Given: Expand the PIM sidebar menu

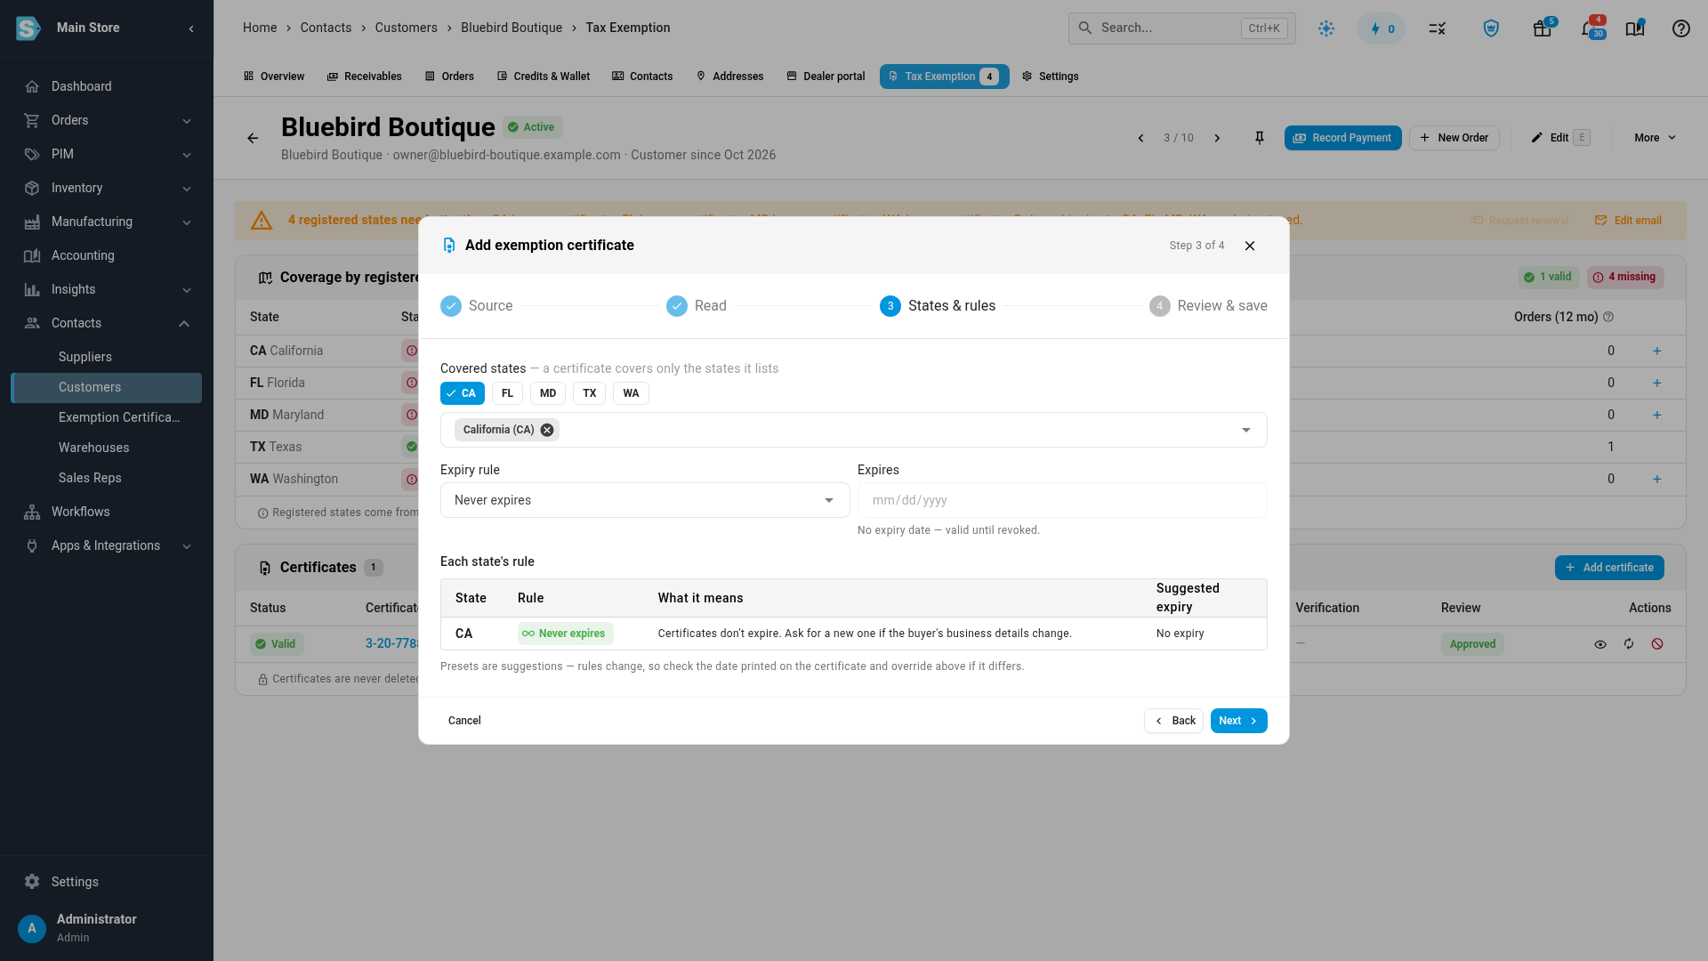Looking at the screenshot, I should click(x=107, y=154).
